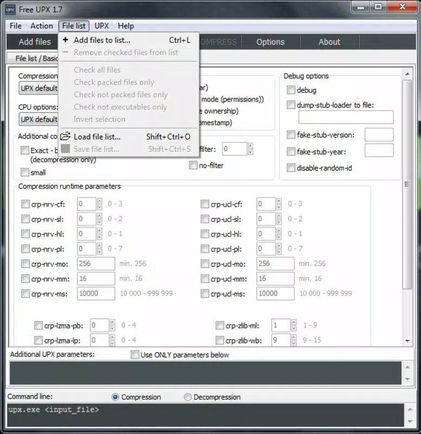Image resolution: width=421 pixels, height=434 pixels.
Task: Maximize the Free UPX window
Action: [x=378, y=7]
